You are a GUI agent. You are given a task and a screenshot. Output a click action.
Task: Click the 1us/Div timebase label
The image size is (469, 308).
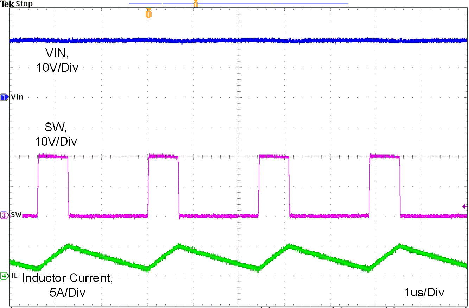coord(425,293)
